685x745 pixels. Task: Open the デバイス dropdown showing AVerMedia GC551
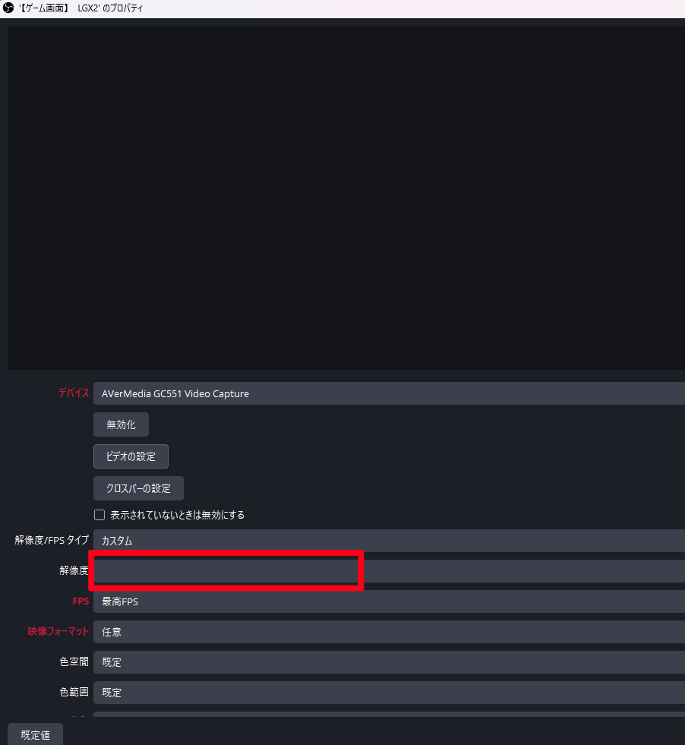387,393
